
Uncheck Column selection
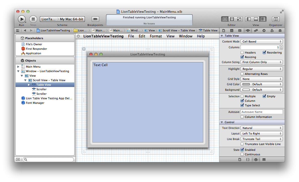(242, 101)
